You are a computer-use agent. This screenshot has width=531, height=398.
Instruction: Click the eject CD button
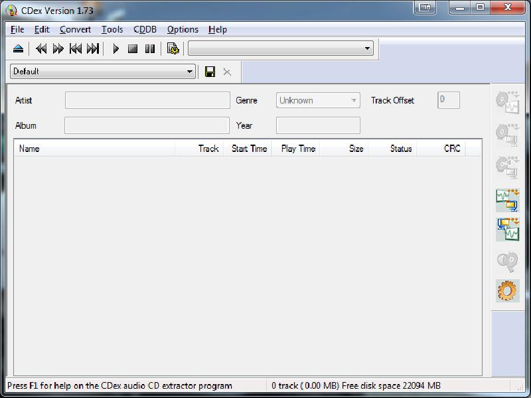click(19, 48)
